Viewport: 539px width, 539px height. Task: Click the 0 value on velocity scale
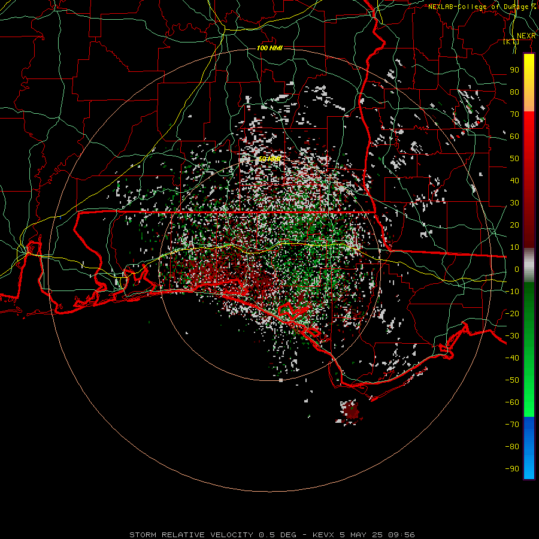coord(517,269)
